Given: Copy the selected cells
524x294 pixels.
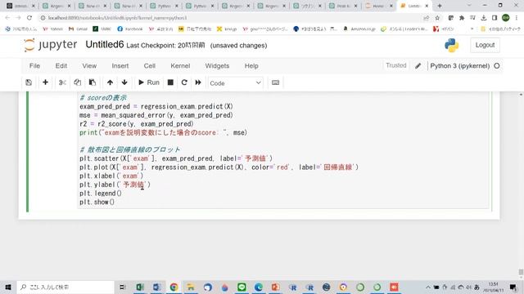Looking at the screenshot, I should tap(78, 82).
